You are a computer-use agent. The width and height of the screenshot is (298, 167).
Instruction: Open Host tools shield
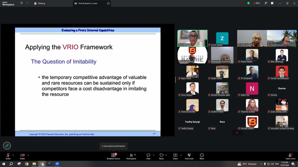point(189,156)
